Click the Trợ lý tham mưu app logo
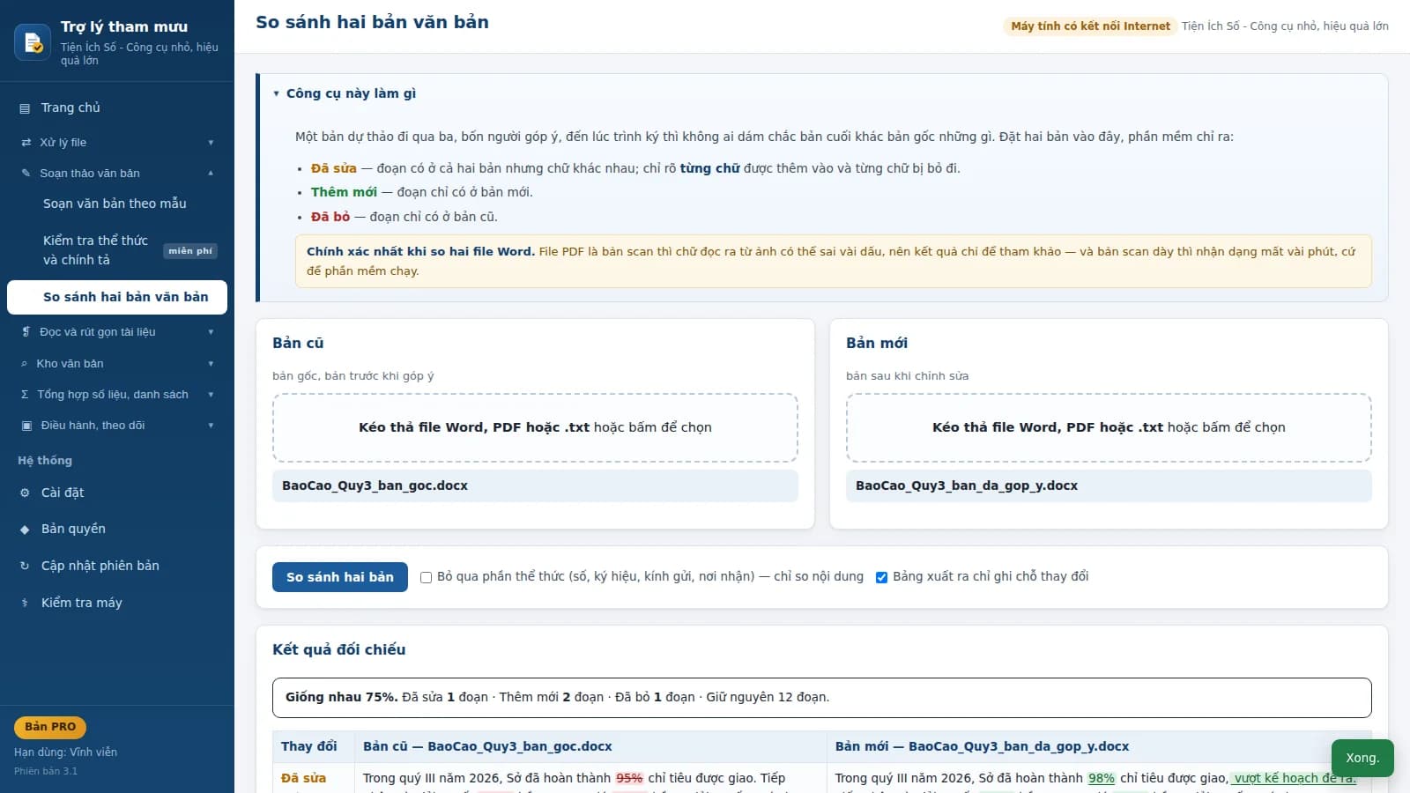The height and width of the screenshot is (793, 1410). pyautogui.click(x=33, y=41)
